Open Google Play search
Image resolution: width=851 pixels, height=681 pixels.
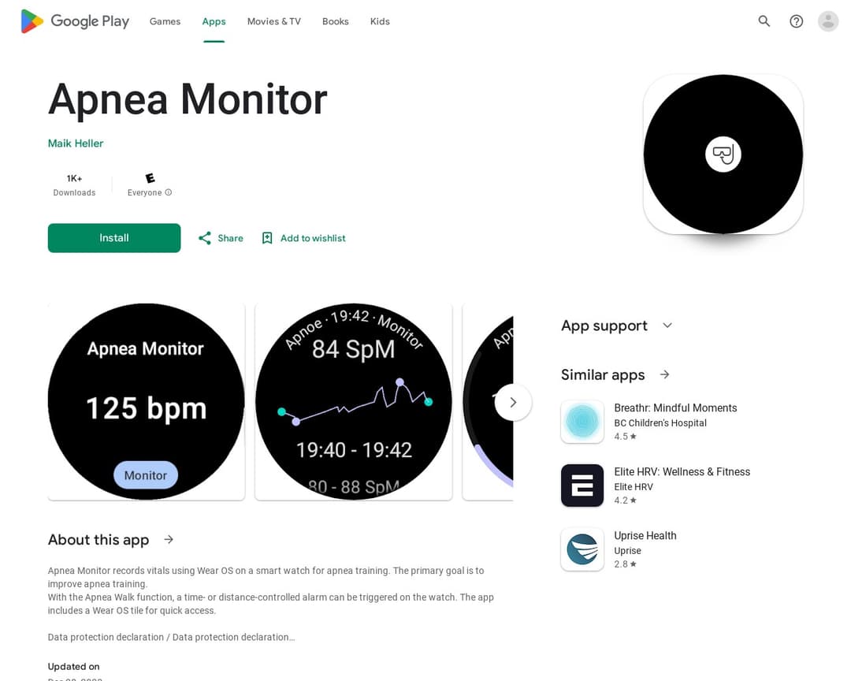(x=764, y=21)
